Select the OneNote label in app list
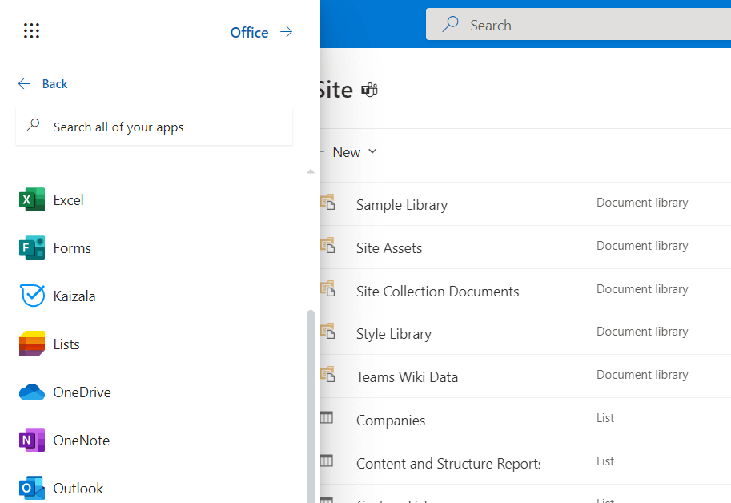The image size is (731, 503). (x=82, y=440)
